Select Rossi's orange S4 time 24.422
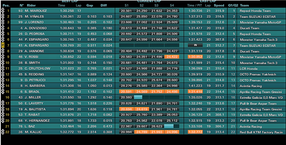Screen dimensions: 286x145 pyautogui.click(x=172, y=57)
